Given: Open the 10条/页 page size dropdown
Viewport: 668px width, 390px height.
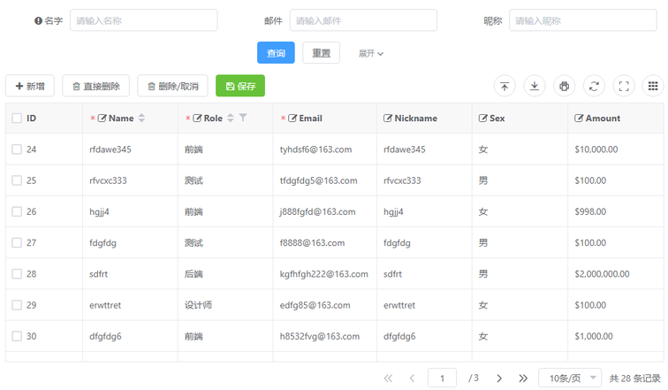Looking at the screenshot, I should (x=570, y=379).
